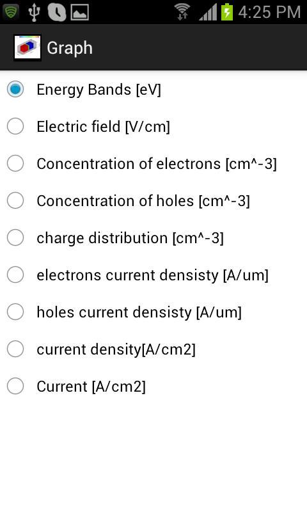
Task: Choose Concentration of electrons radio button
Action: pyautogui.click(x=15, y=163)
